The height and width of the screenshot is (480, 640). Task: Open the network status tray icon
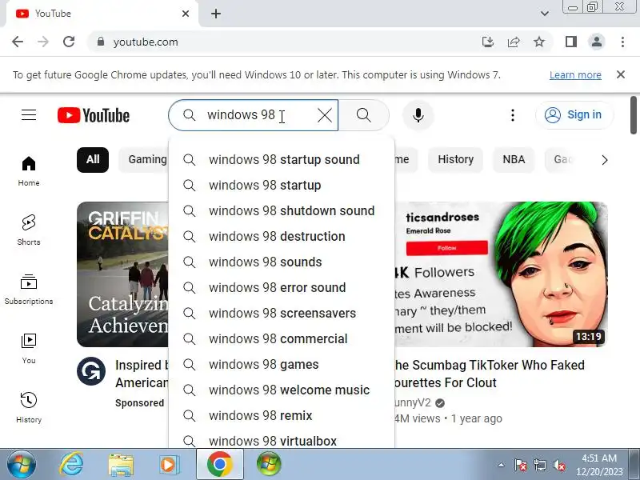[539, 465]
